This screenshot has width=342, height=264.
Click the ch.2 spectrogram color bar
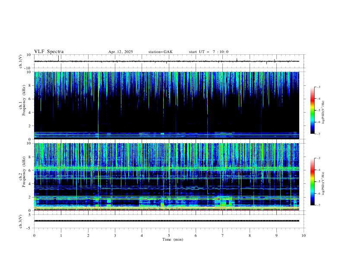click(312, 182)
